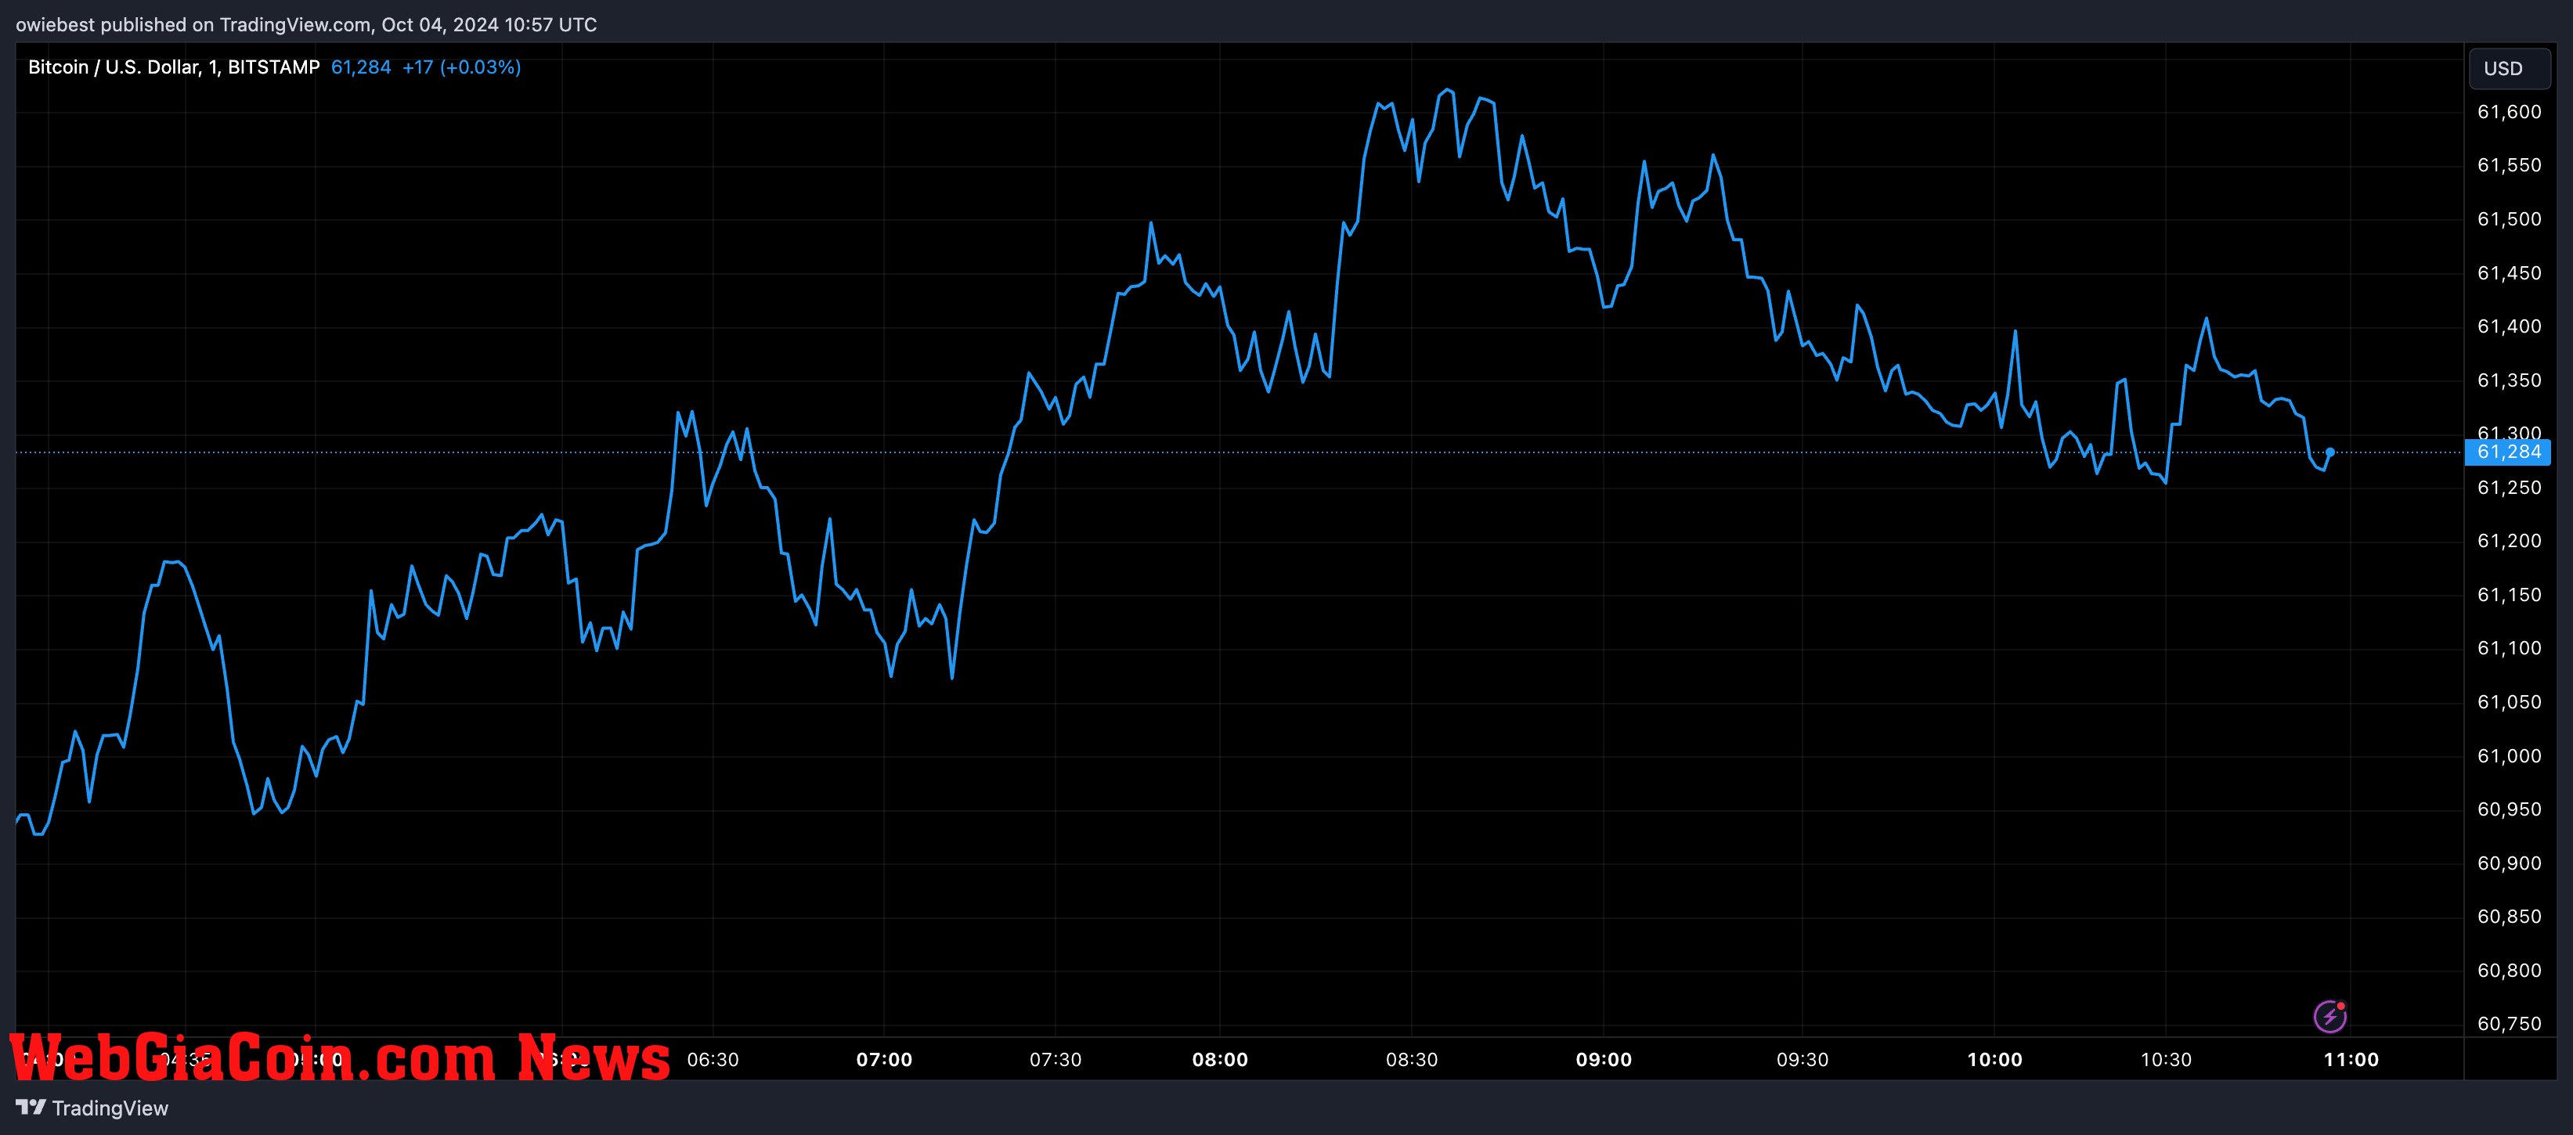Click the 08:30 time axis label
The image size is (2573, 1135).
coord(1411,1060)
